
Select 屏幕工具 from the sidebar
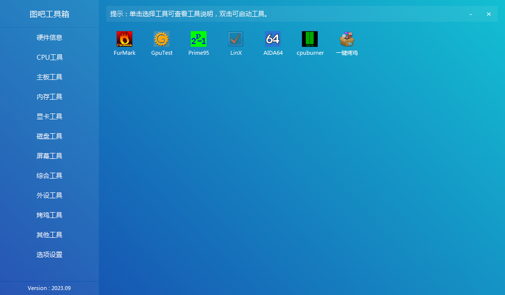click(49, 156)
